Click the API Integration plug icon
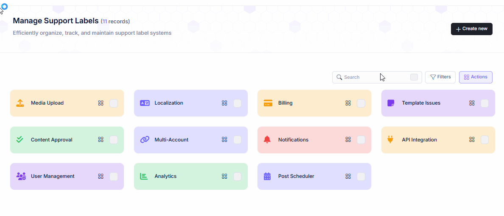 pyautogui.click(x=391, y=139)
